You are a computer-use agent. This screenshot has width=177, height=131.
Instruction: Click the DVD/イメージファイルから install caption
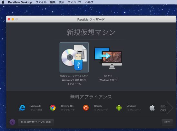[x=74, y=80]
